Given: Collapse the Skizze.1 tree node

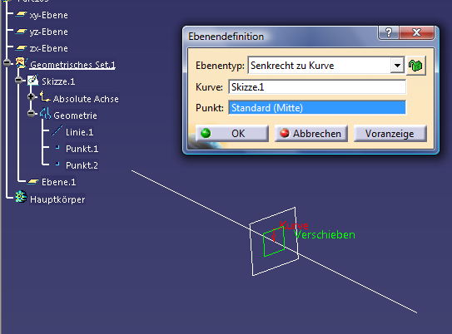Looking at the screenshot, I should pyautogui.click(x=19, y=80).
